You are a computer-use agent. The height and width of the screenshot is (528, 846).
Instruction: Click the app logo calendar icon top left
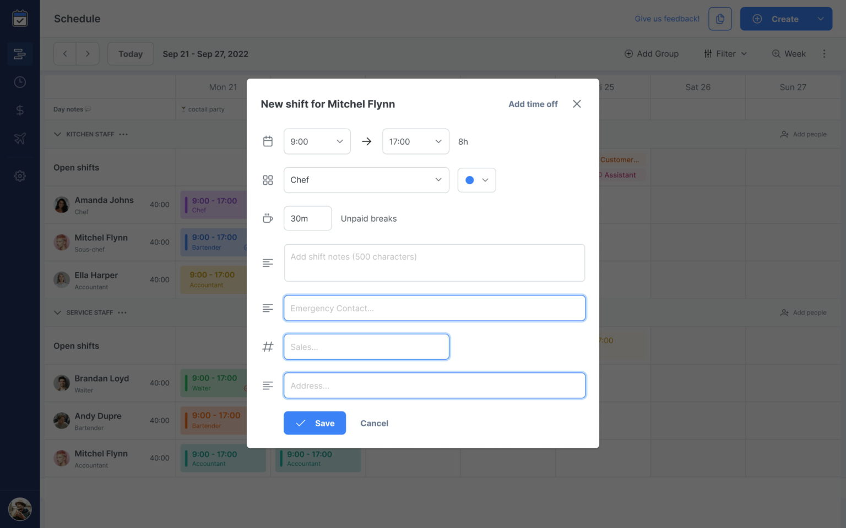tap(20, 17)
